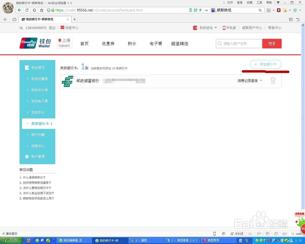Image resolution: width=305 pixels, height=244 pixels.
Task: Open 我的积分券 in the sidebar
Action: 39,90
